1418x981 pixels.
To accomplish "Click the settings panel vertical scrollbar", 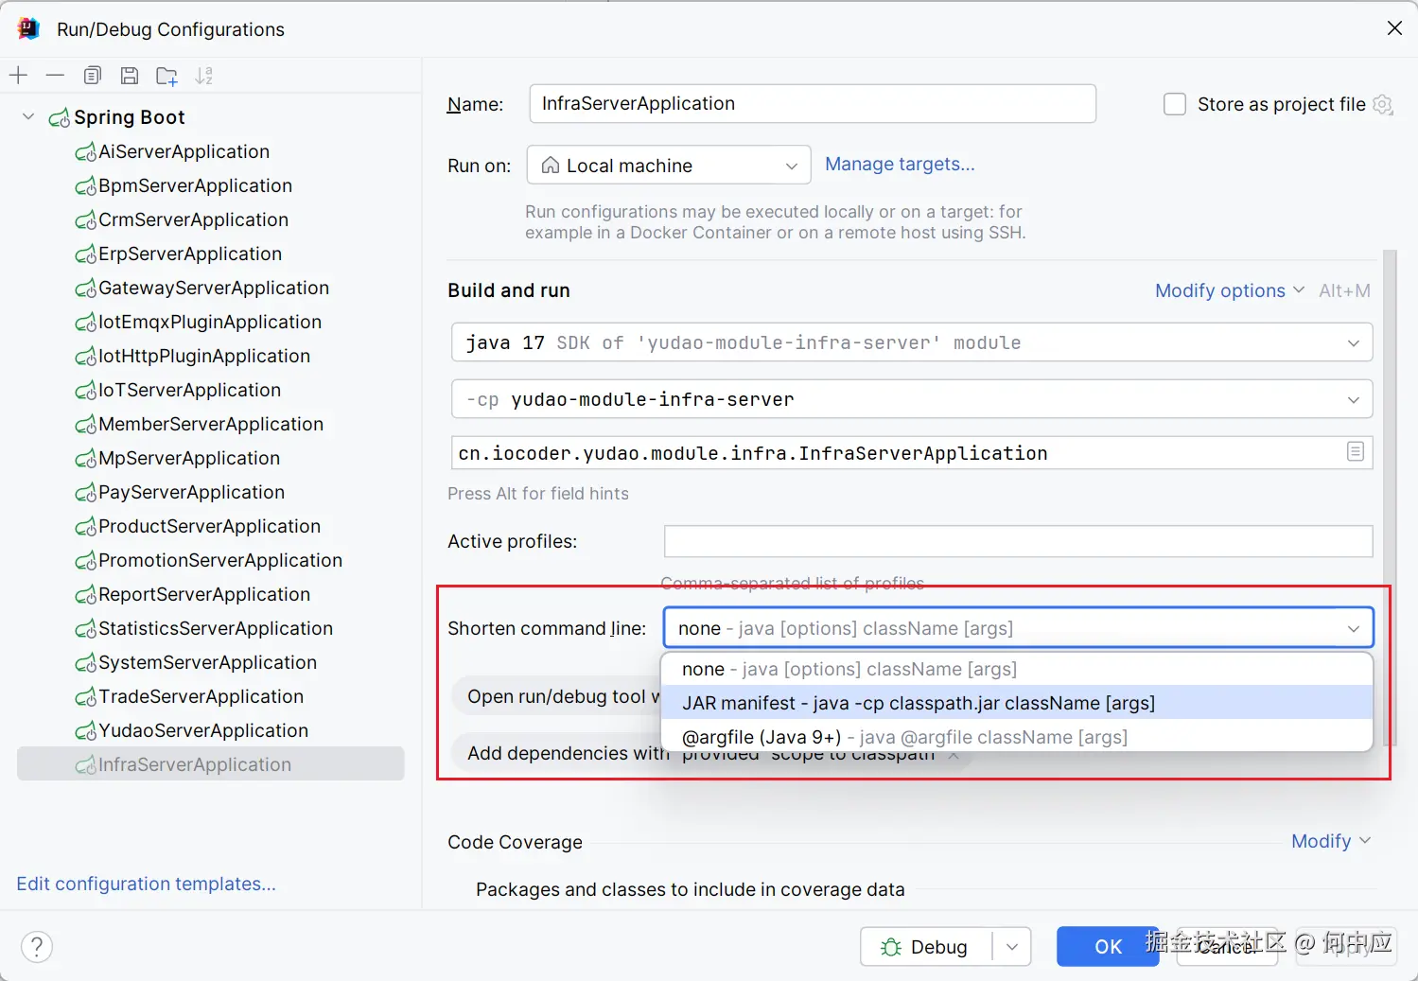I will click(1390, 497).
